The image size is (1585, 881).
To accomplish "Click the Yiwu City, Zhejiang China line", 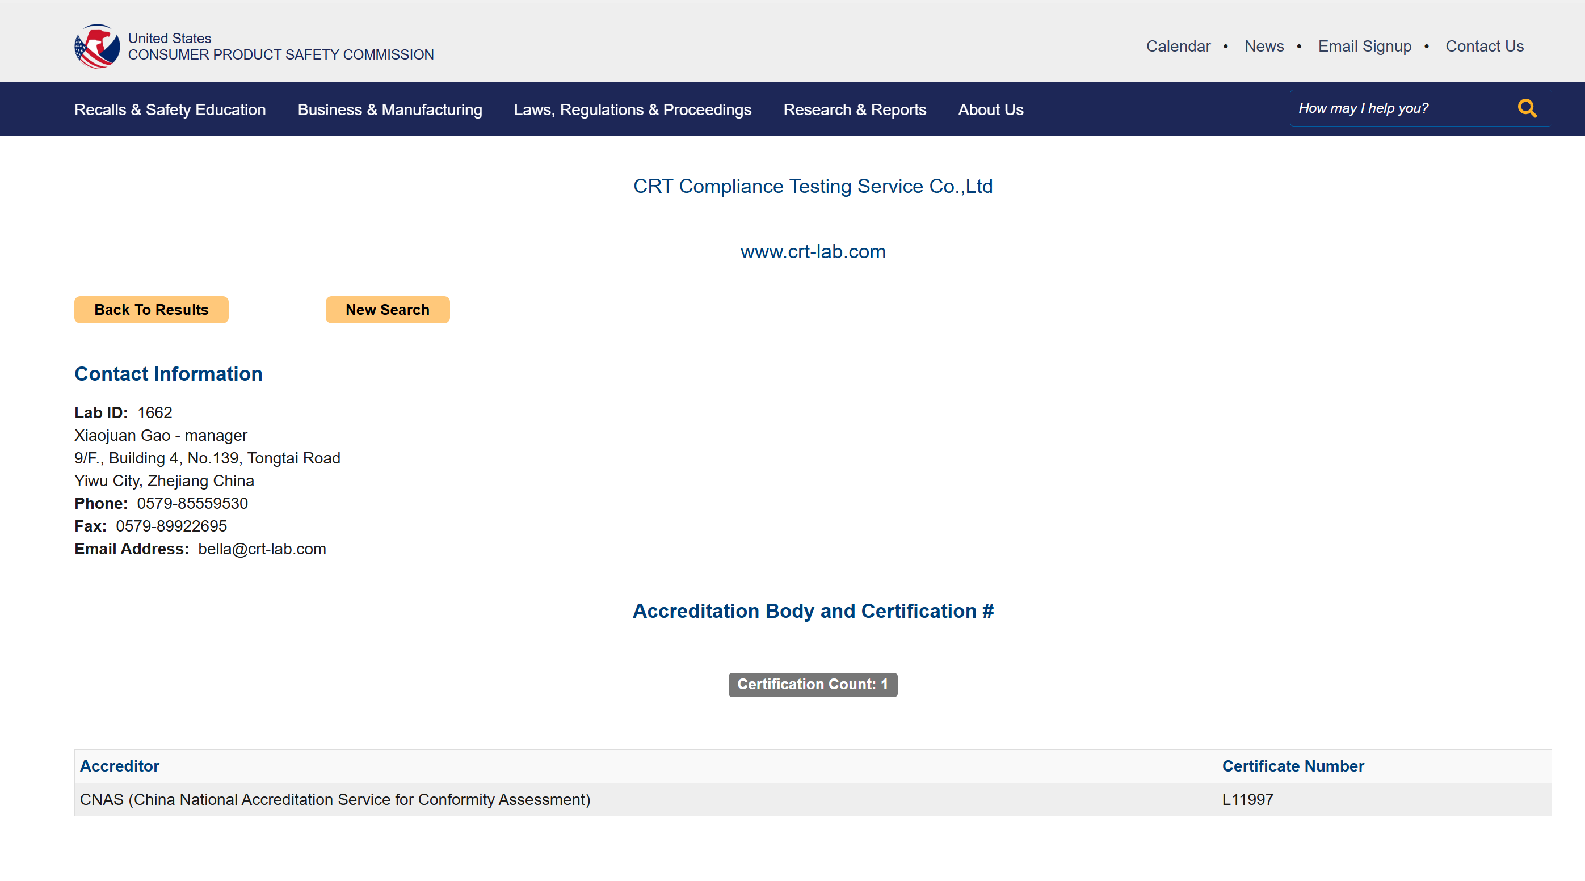I will (x=163, y=480).
